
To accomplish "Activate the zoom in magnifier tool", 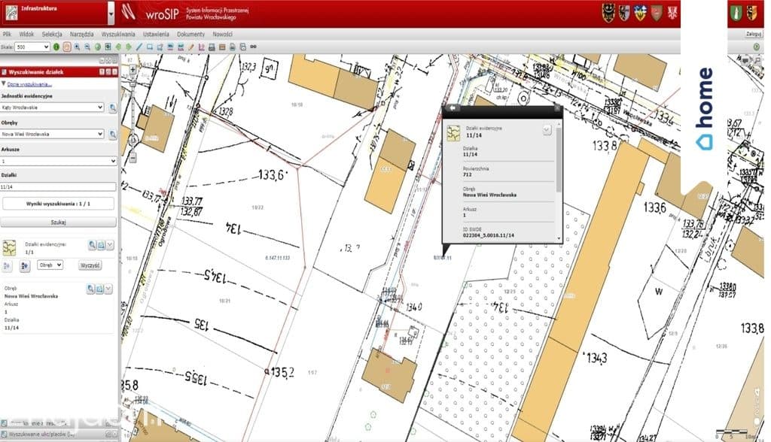I will coord(78,47).
